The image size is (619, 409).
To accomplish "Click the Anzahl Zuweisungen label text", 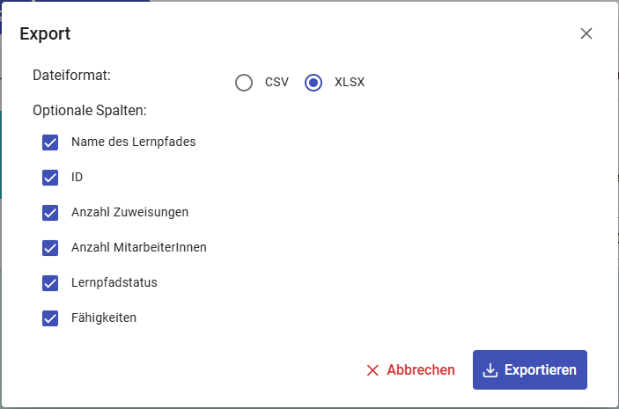I will point(129,212).
